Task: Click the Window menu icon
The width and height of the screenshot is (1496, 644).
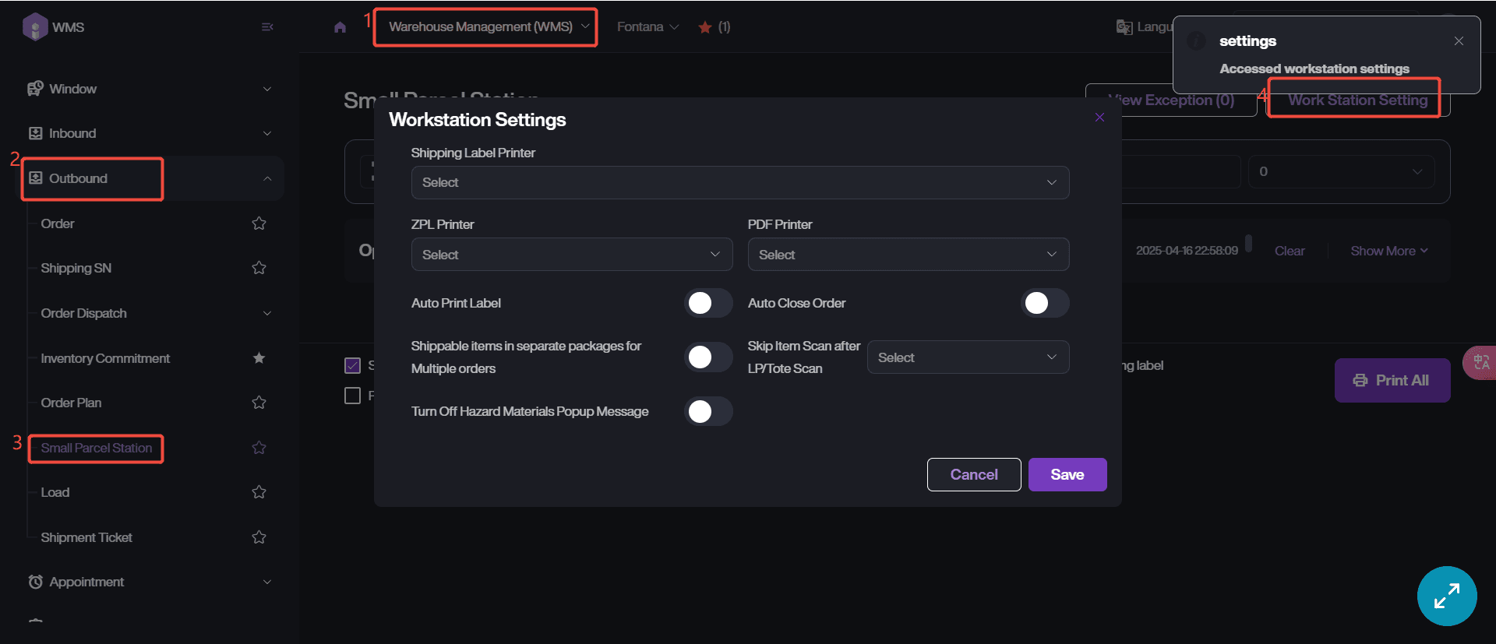Action: coord(35,89)
